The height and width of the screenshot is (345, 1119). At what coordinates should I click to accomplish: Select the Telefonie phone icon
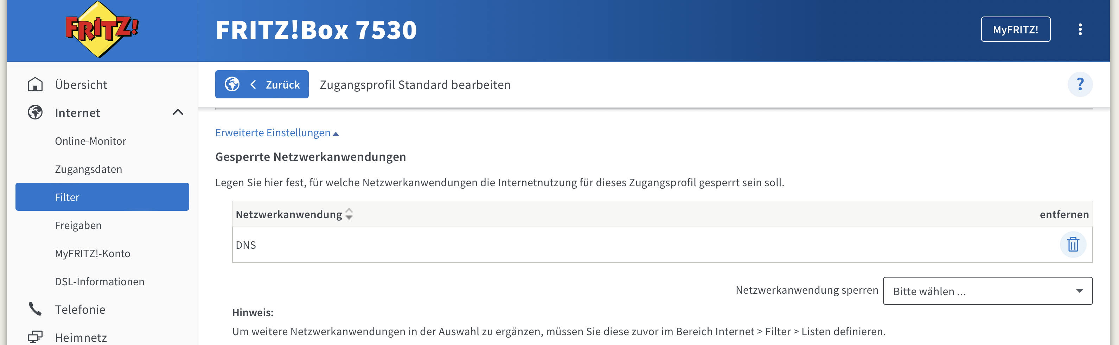pyautogui.click(x=35, y=309)
